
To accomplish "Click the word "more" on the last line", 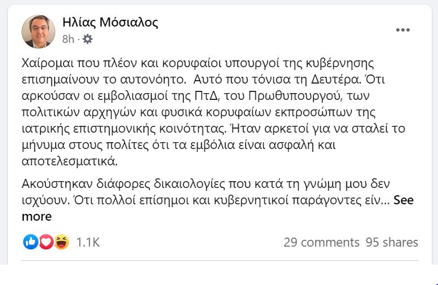I will (x=37, y=216).
